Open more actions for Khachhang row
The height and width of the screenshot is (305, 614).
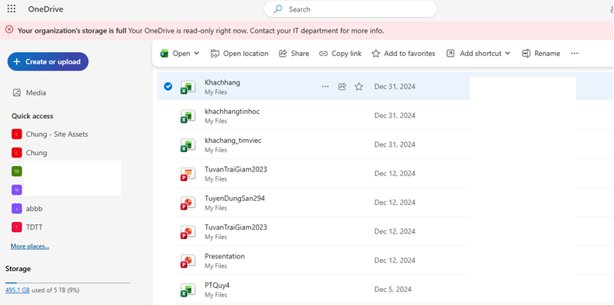(325, 87)
